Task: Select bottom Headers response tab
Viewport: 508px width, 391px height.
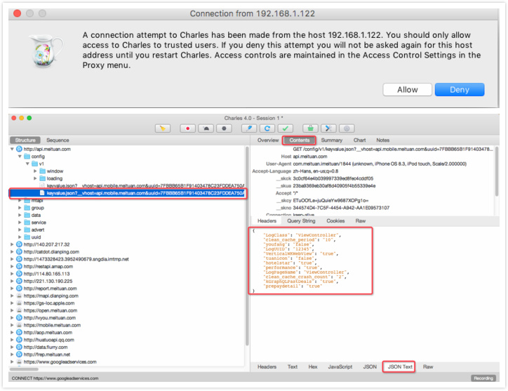Action: tap(267, 366)
